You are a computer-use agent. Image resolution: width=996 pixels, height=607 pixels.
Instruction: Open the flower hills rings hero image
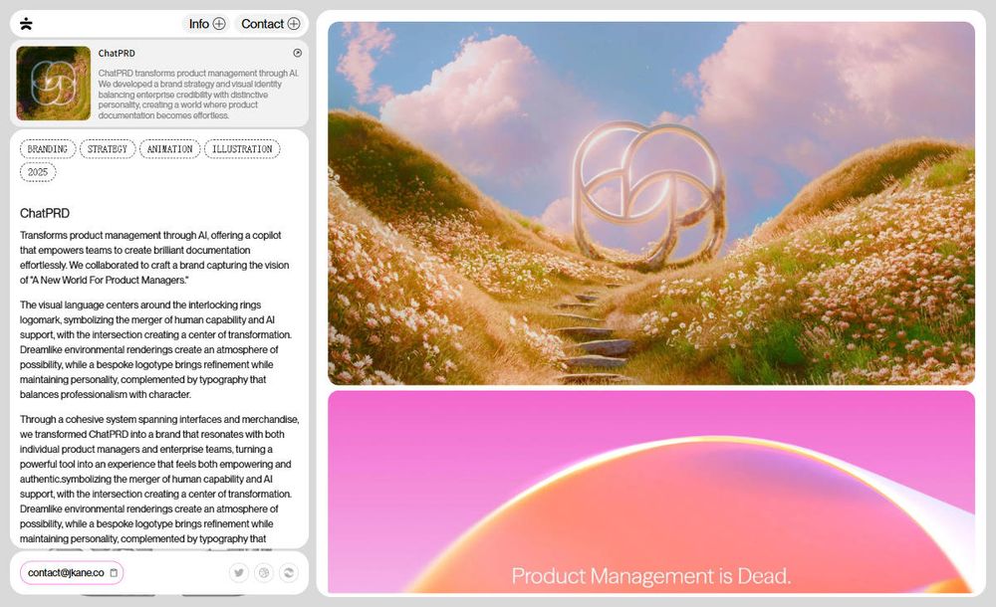(x=651, y=203)
